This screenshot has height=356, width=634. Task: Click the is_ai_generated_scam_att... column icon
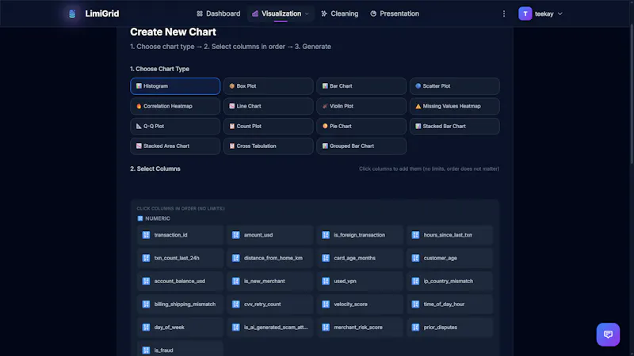click(235, 328)
